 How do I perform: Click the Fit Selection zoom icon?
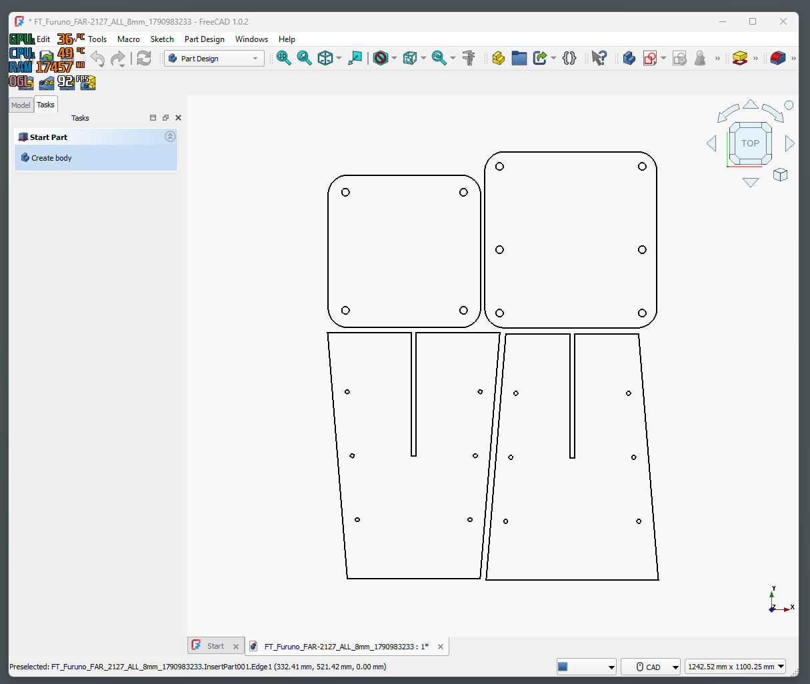tap(304, 58)
